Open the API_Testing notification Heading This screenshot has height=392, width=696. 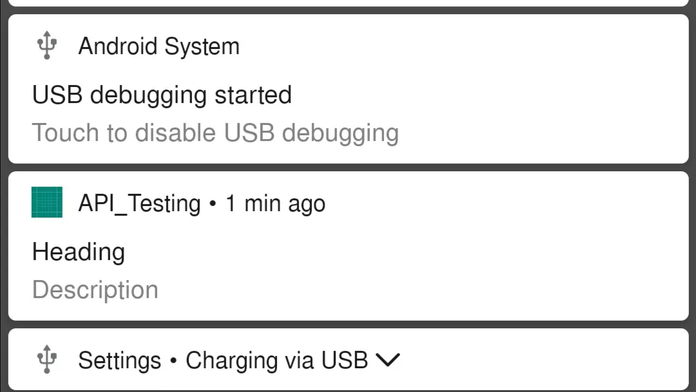pos(78,251)
